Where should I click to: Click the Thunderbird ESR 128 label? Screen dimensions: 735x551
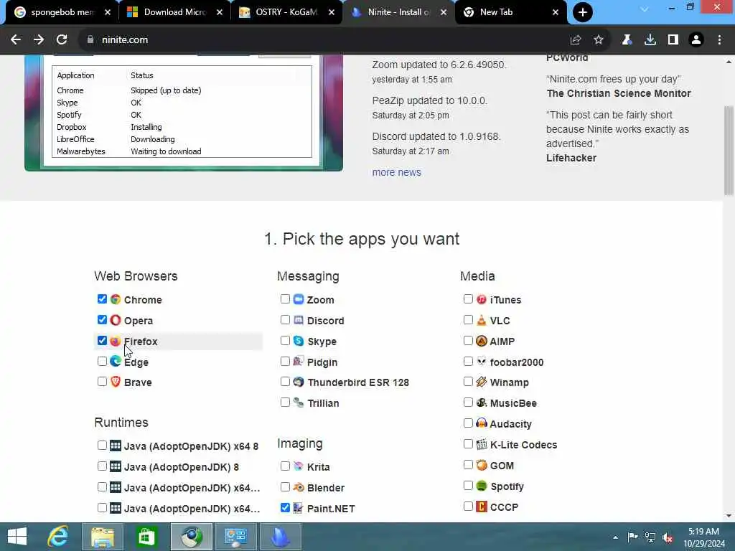coord(358,382)
